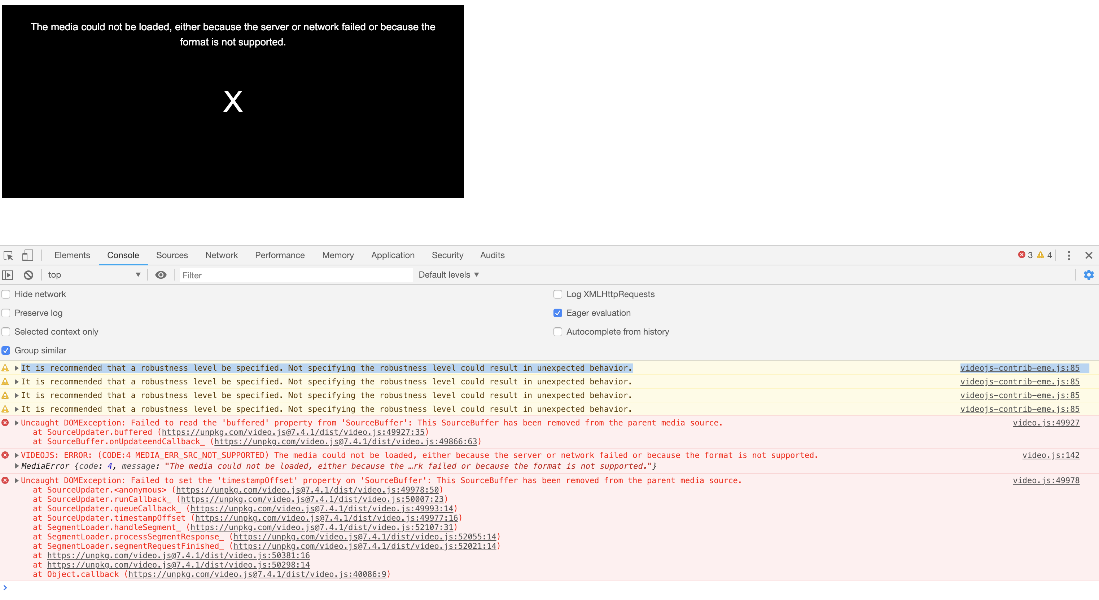This screenshot has height=600, width=1099.
Task: Disable the Eager evaluation checkbox
Action: 557,313
